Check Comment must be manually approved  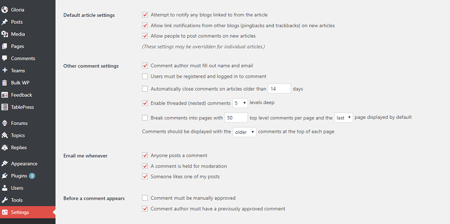[x=145, y=198]
